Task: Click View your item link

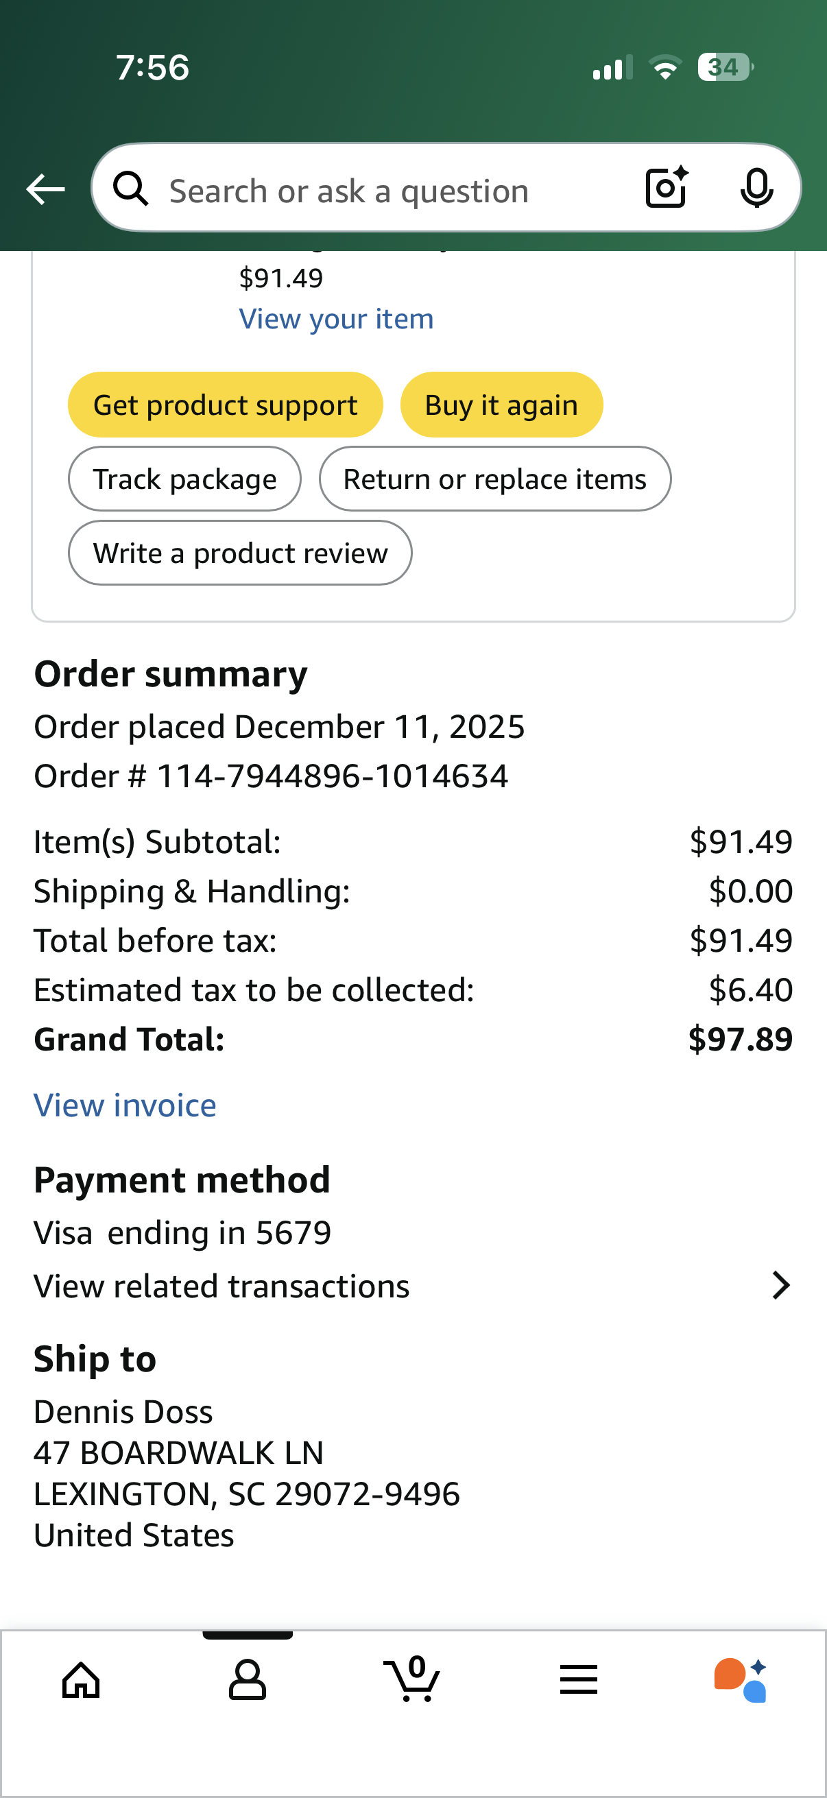Action: (337, 319)
